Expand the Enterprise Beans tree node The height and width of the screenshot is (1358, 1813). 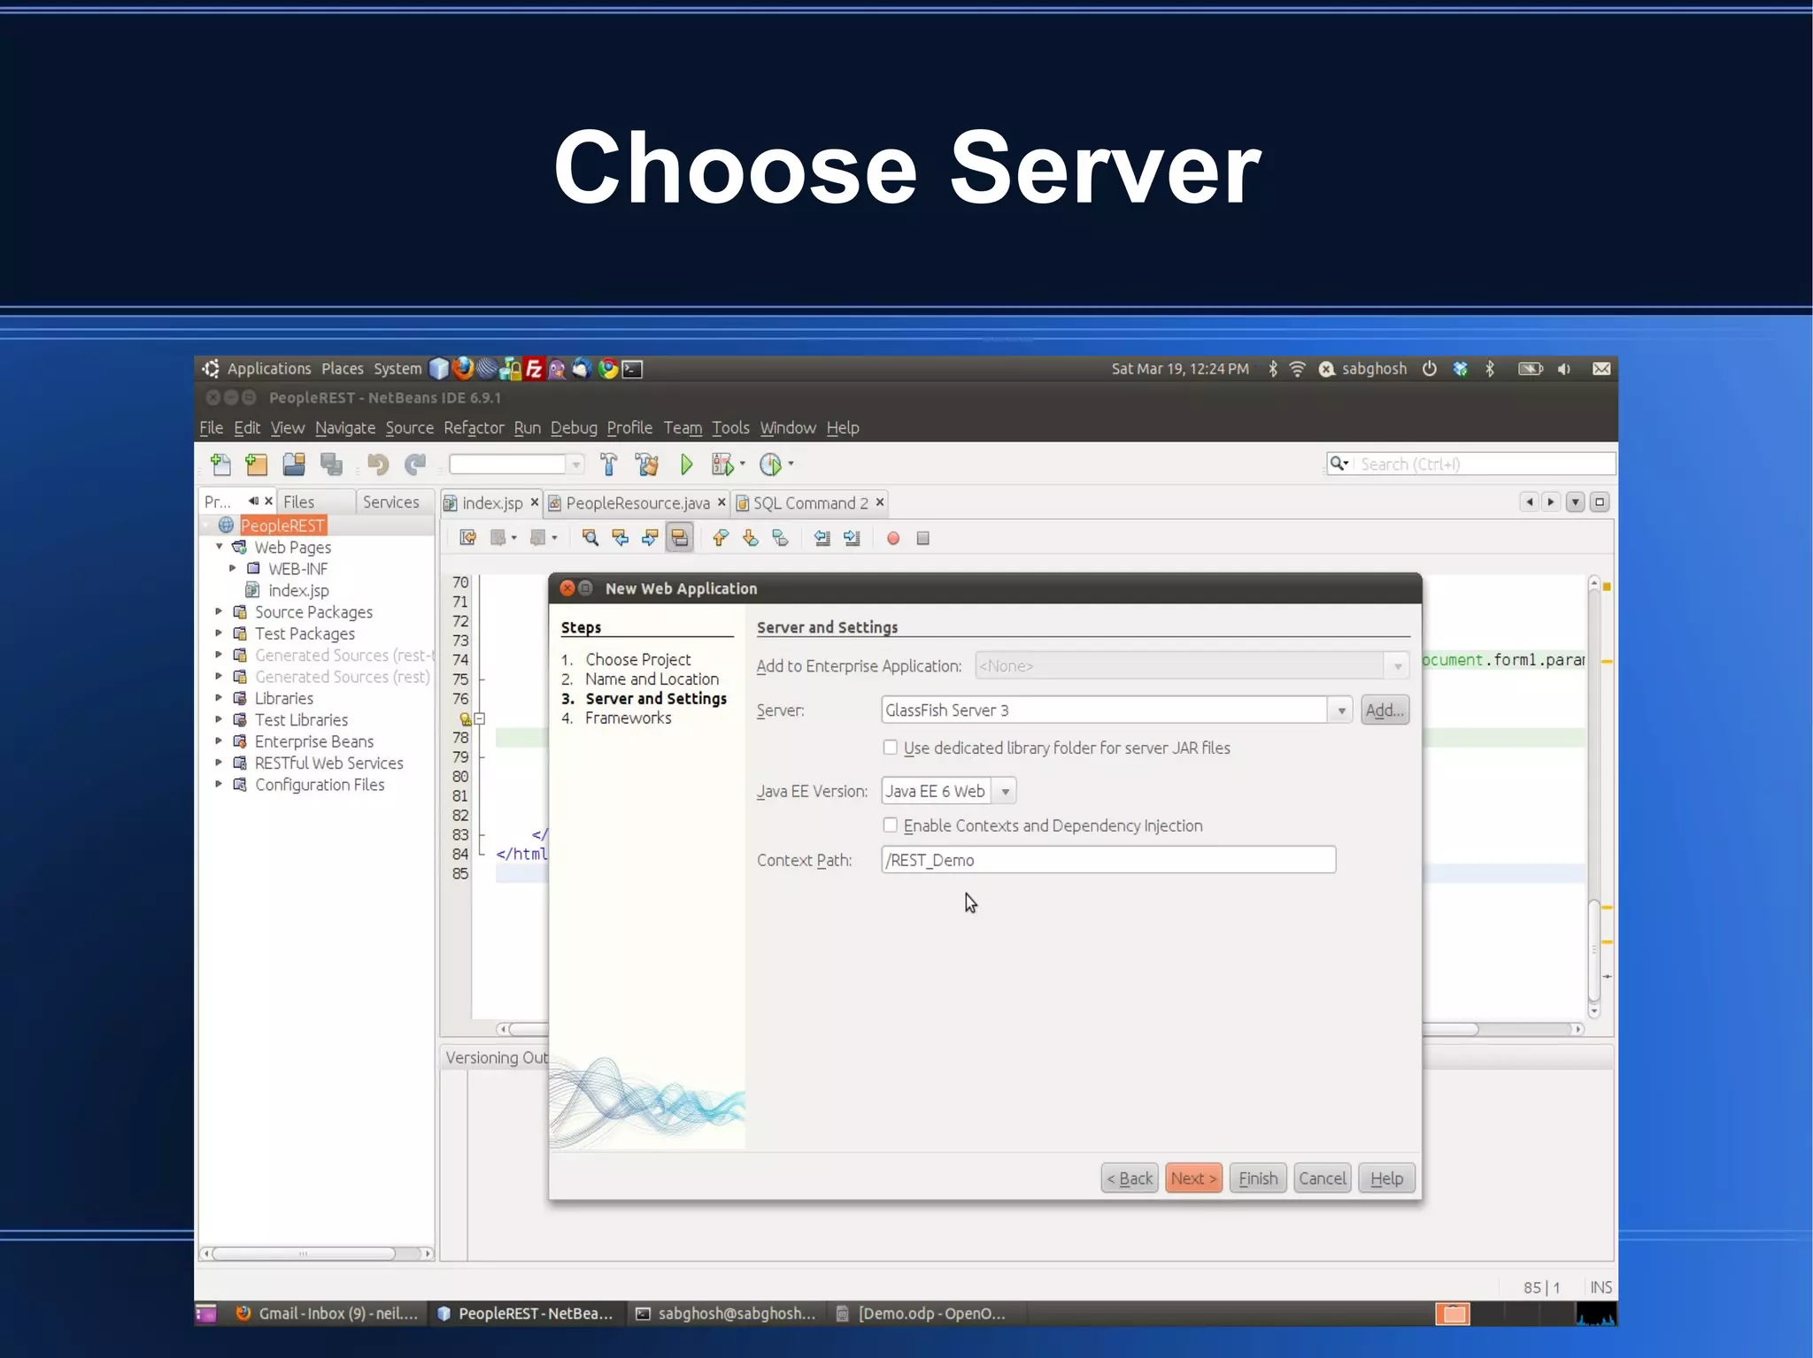[219, 740]
